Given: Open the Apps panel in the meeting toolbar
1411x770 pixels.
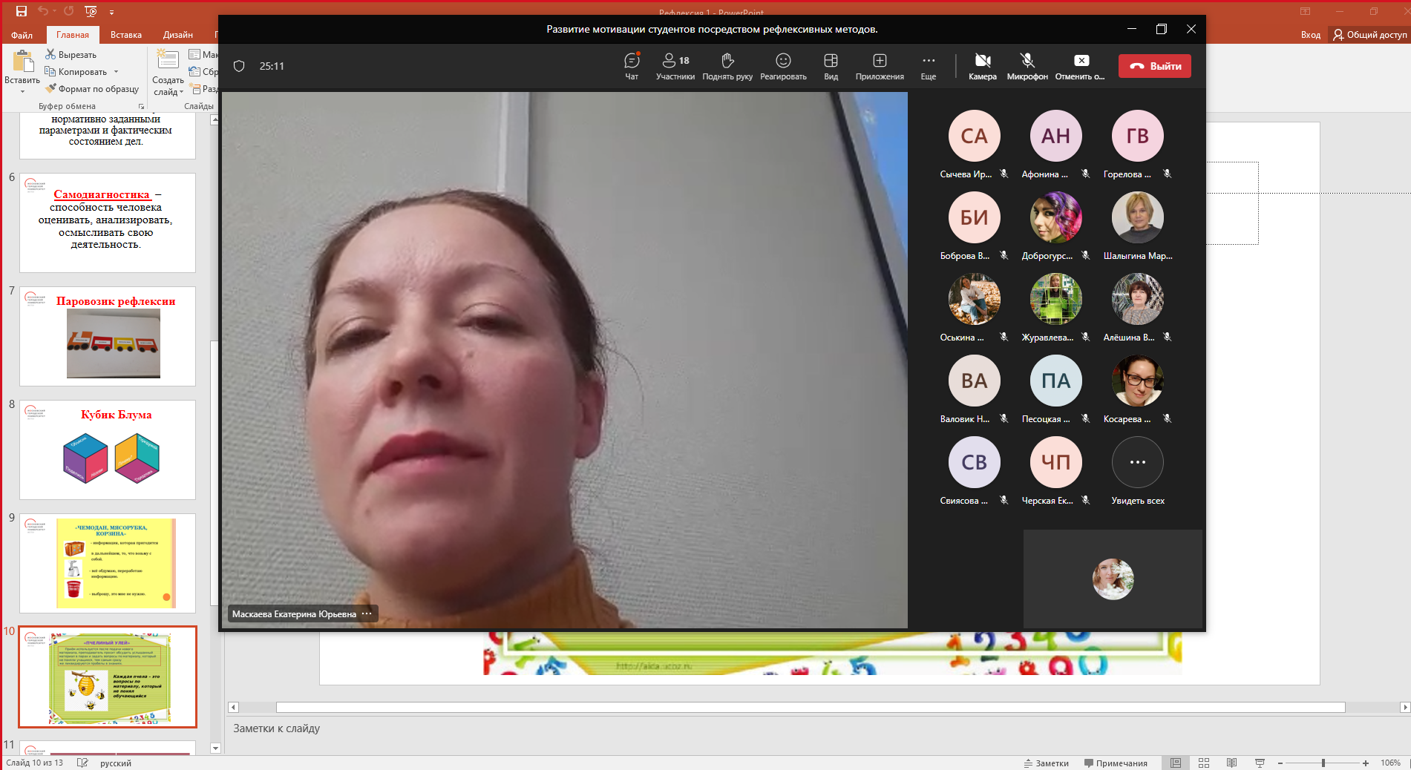Looking at the screenshot, I should click(x=880, y=66).
